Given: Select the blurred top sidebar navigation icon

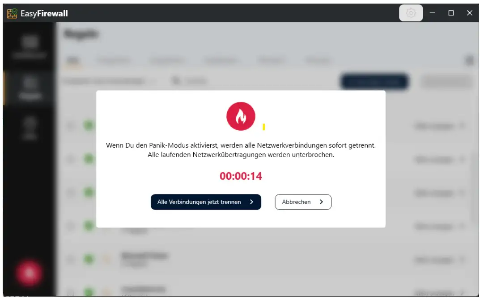Looking at the screenshot, I should pyautogui.click(x=30, y=47).
